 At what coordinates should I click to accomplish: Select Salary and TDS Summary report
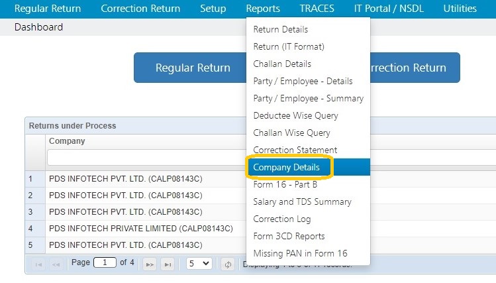[302, 202]
